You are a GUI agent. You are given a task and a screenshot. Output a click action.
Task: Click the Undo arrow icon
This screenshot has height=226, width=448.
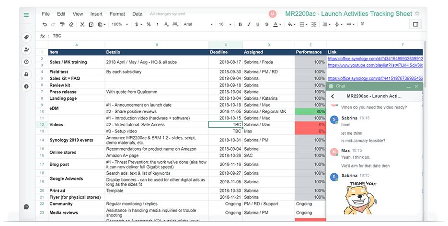(45, 24)
